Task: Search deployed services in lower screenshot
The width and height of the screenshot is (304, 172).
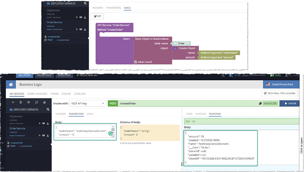Action: click(48, 109)
